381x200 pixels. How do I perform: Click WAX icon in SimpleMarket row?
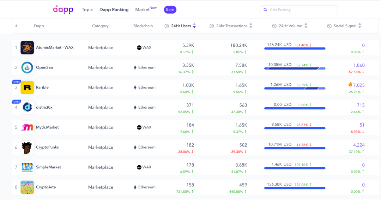pos(139,167)
